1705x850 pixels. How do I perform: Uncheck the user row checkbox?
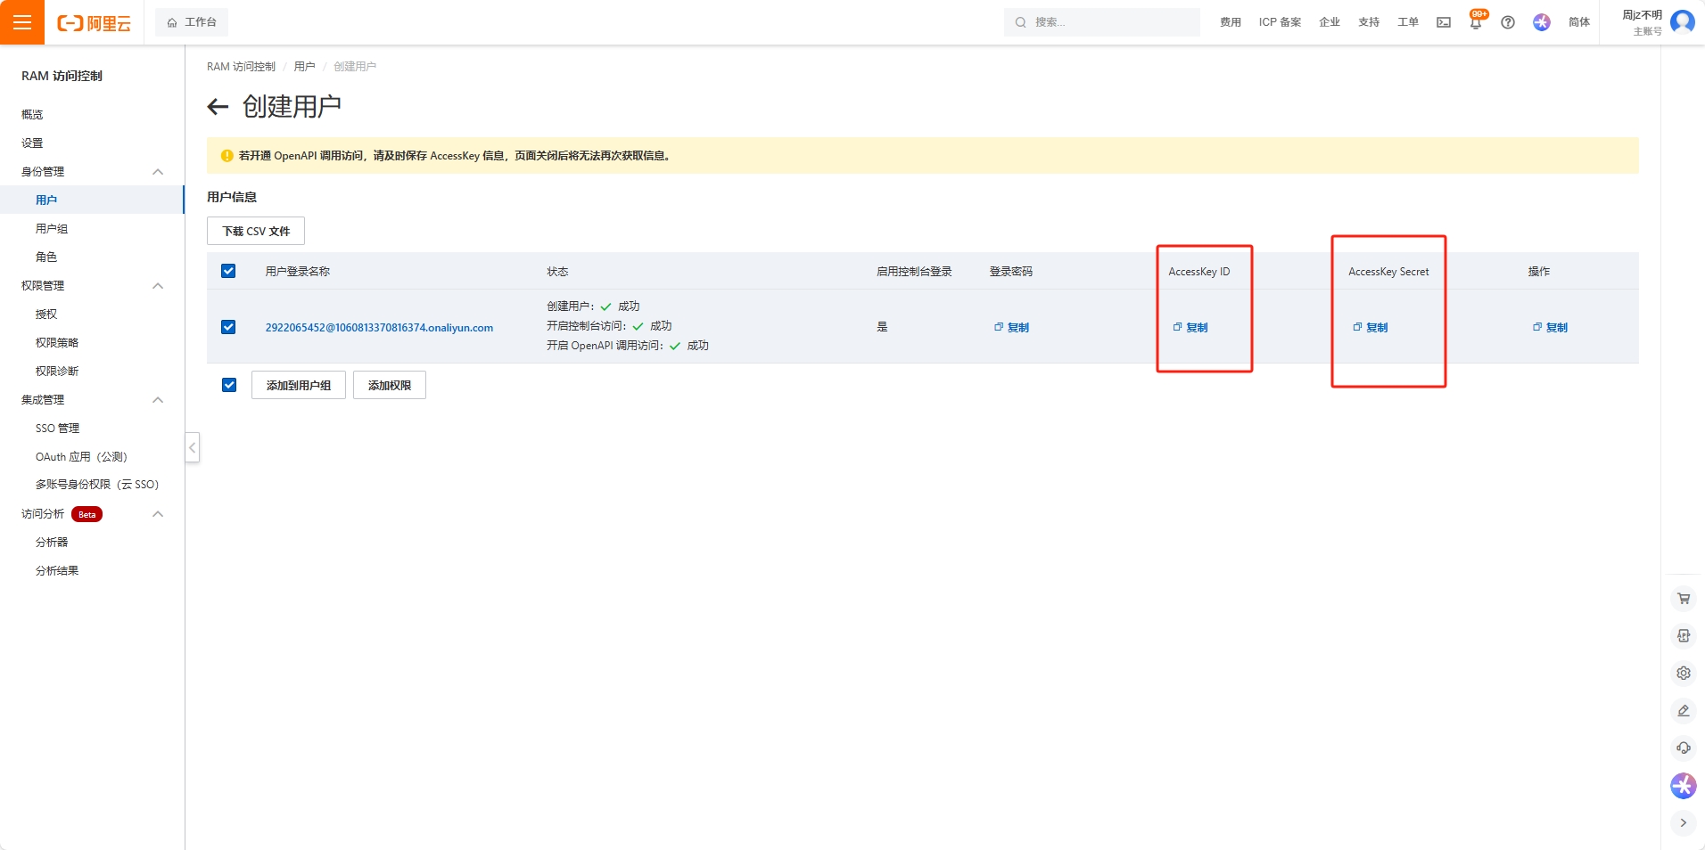pos(228,327)
